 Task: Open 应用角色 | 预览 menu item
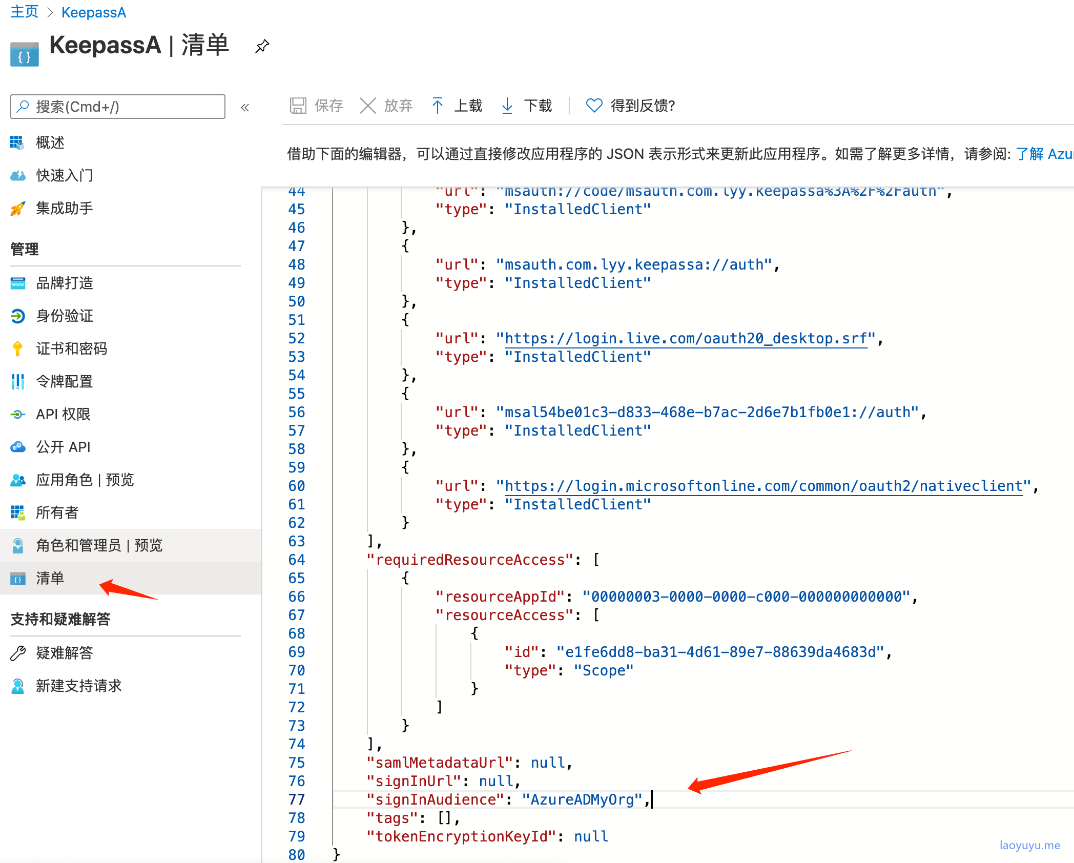[85, 480]
